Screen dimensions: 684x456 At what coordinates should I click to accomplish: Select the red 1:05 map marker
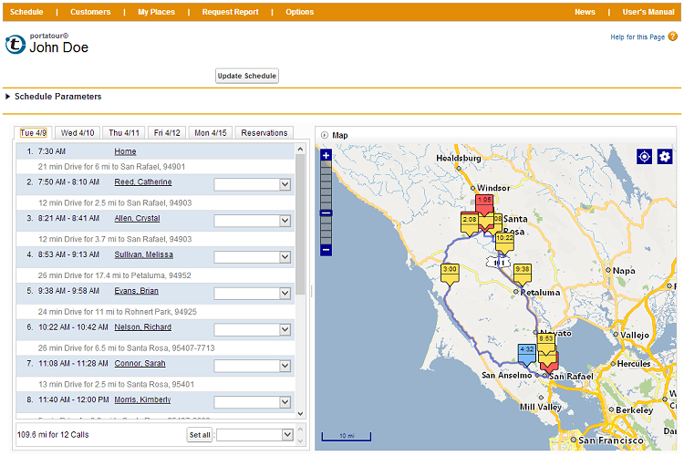[x=484, y=200]
